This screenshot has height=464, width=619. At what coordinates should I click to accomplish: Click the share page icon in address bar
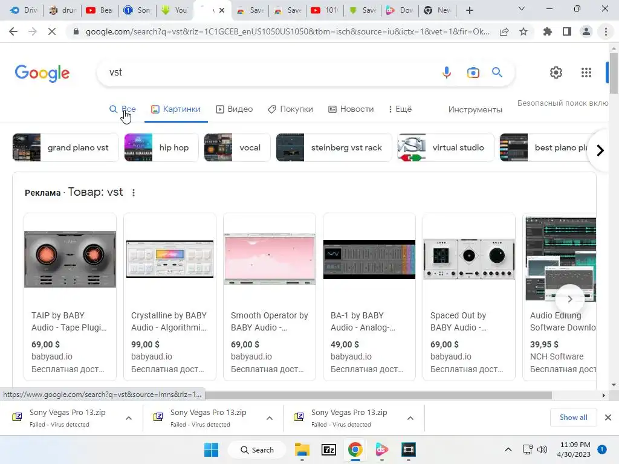(x=504, y=31)
